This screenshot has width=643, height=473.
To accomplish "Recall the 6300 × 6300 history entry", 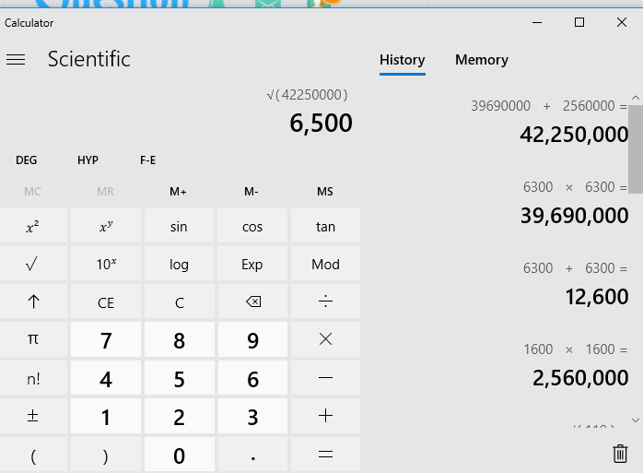I will click(553, 203).
